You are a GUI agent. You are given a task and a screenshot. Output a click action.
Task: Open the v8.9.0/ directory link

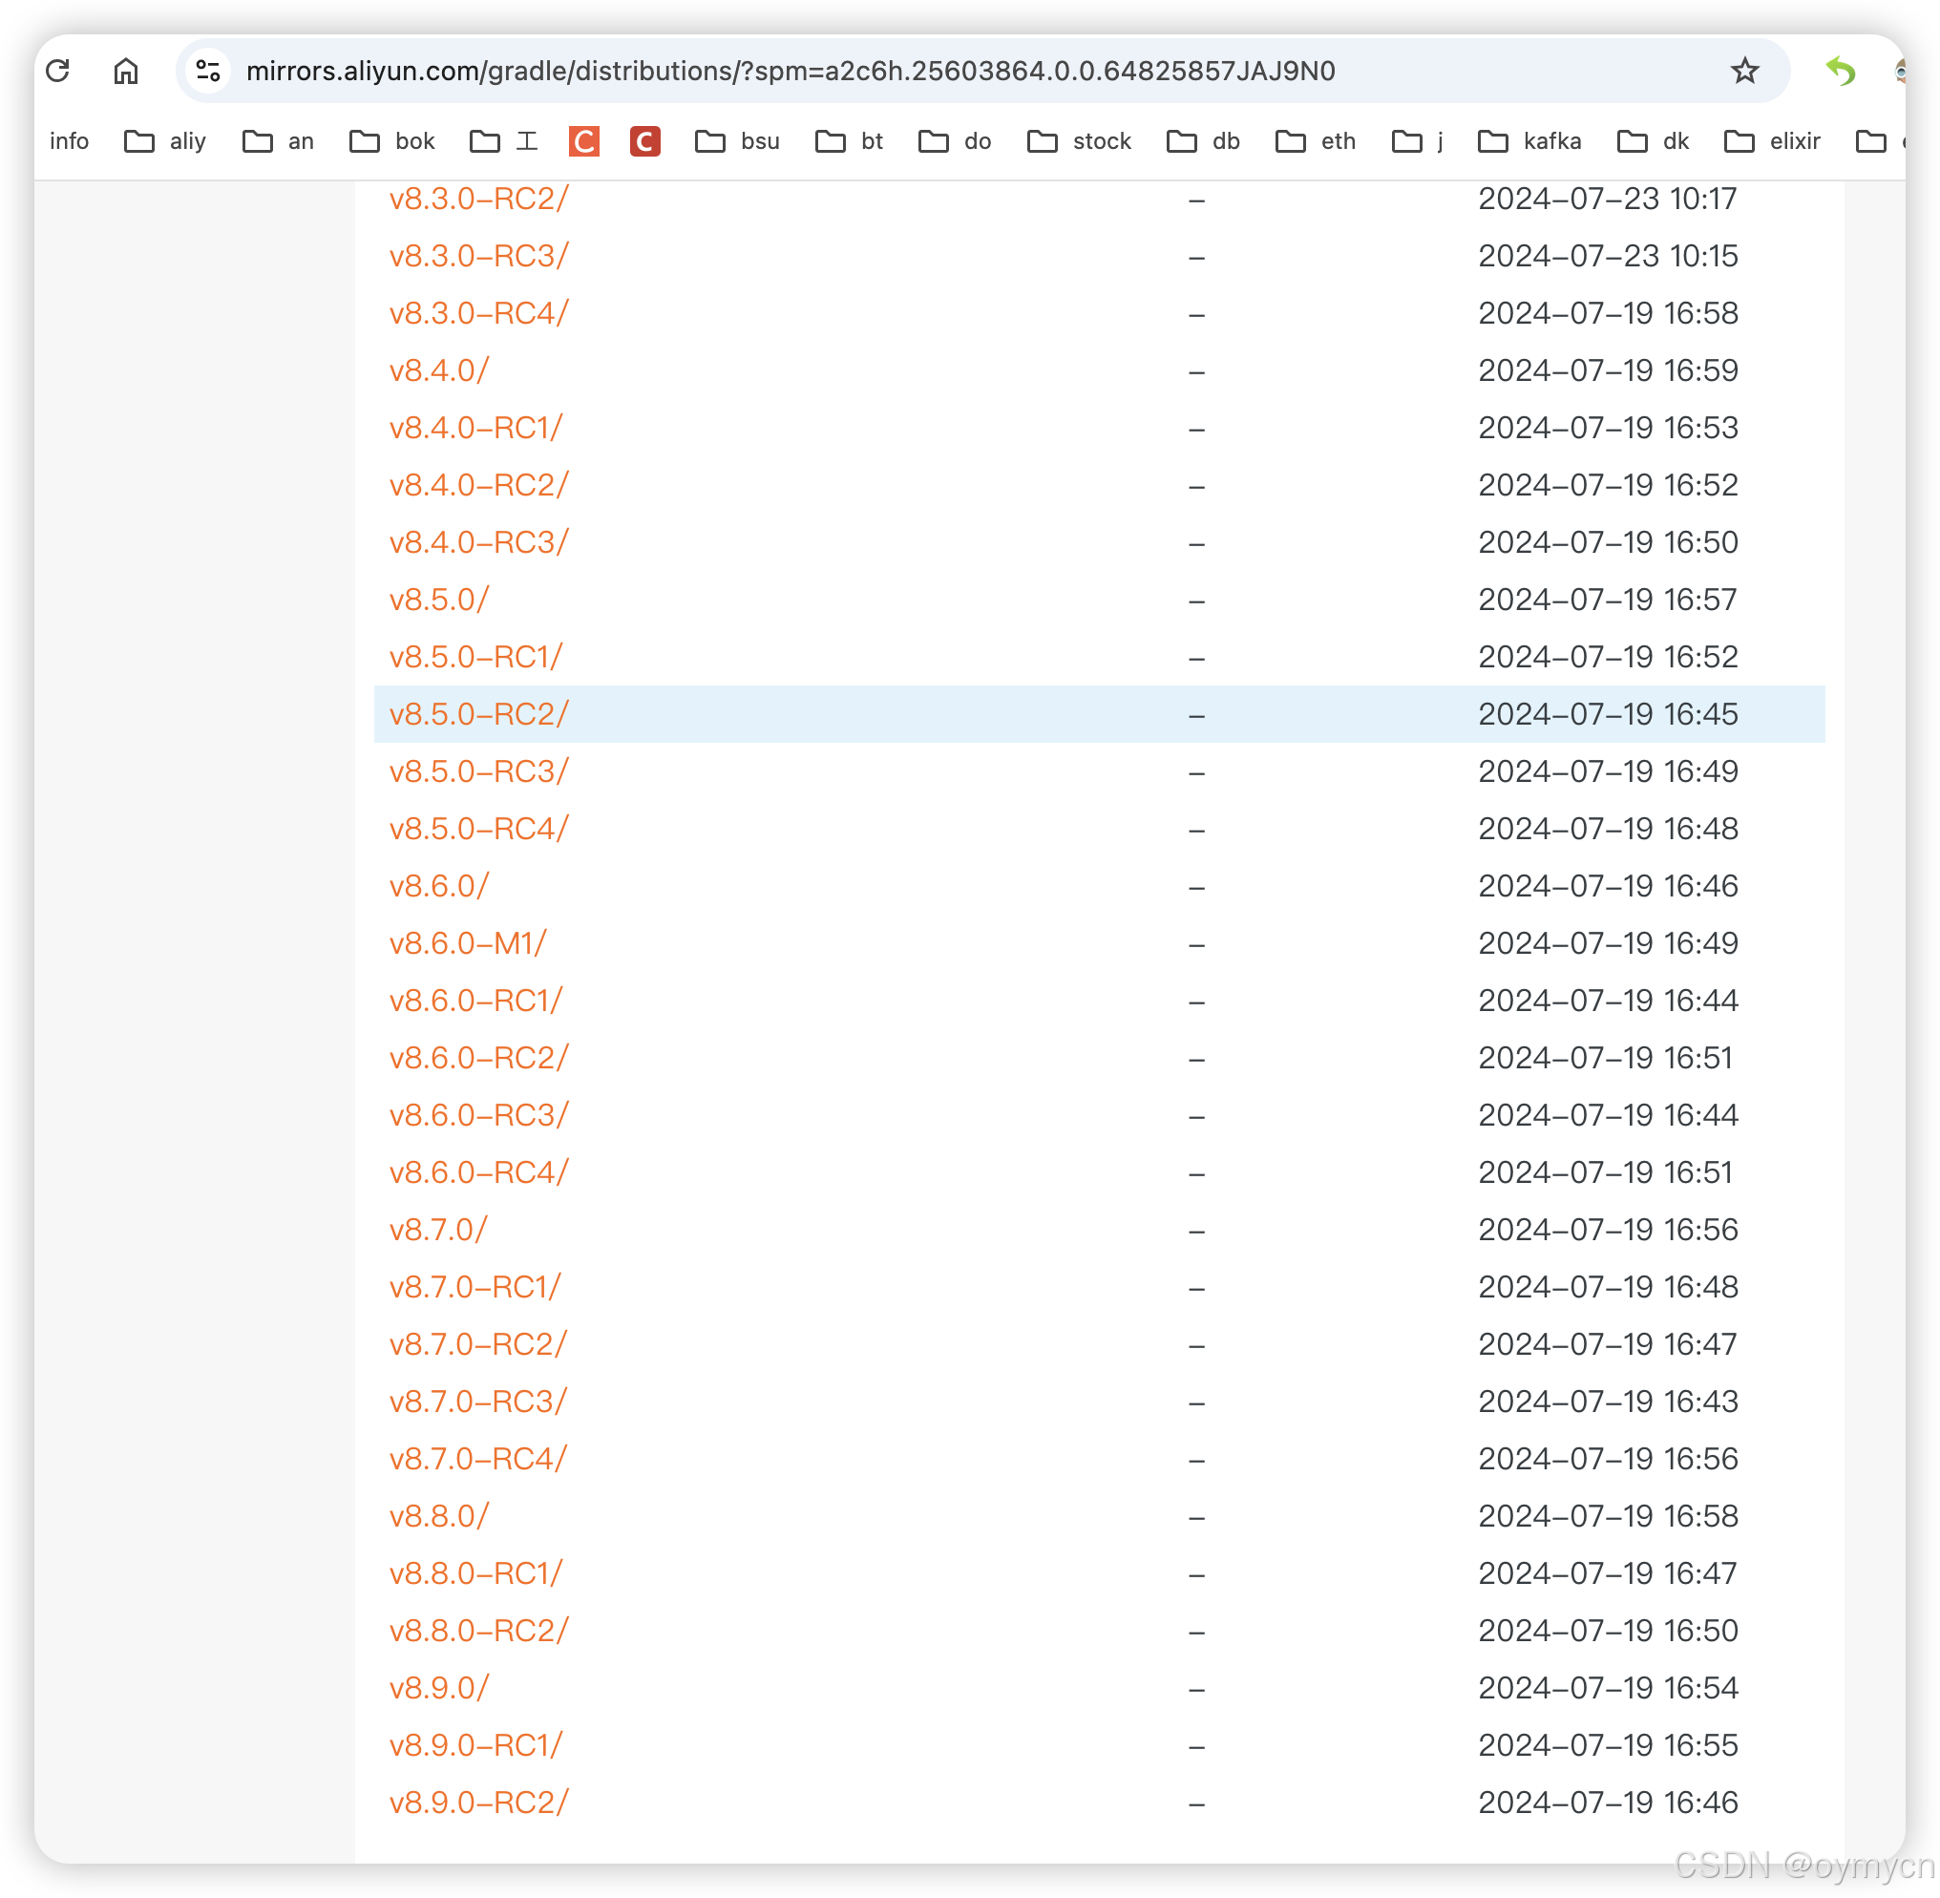(438, 1688)
